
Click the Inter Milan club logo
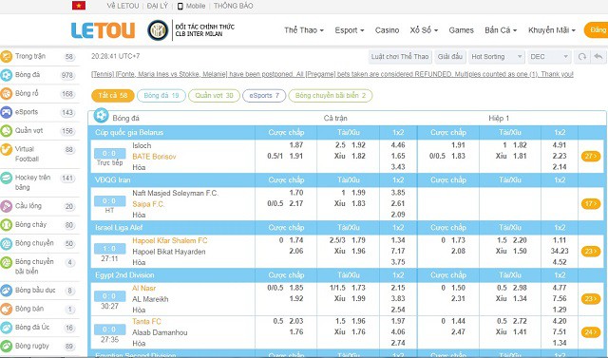click(158, 30)
